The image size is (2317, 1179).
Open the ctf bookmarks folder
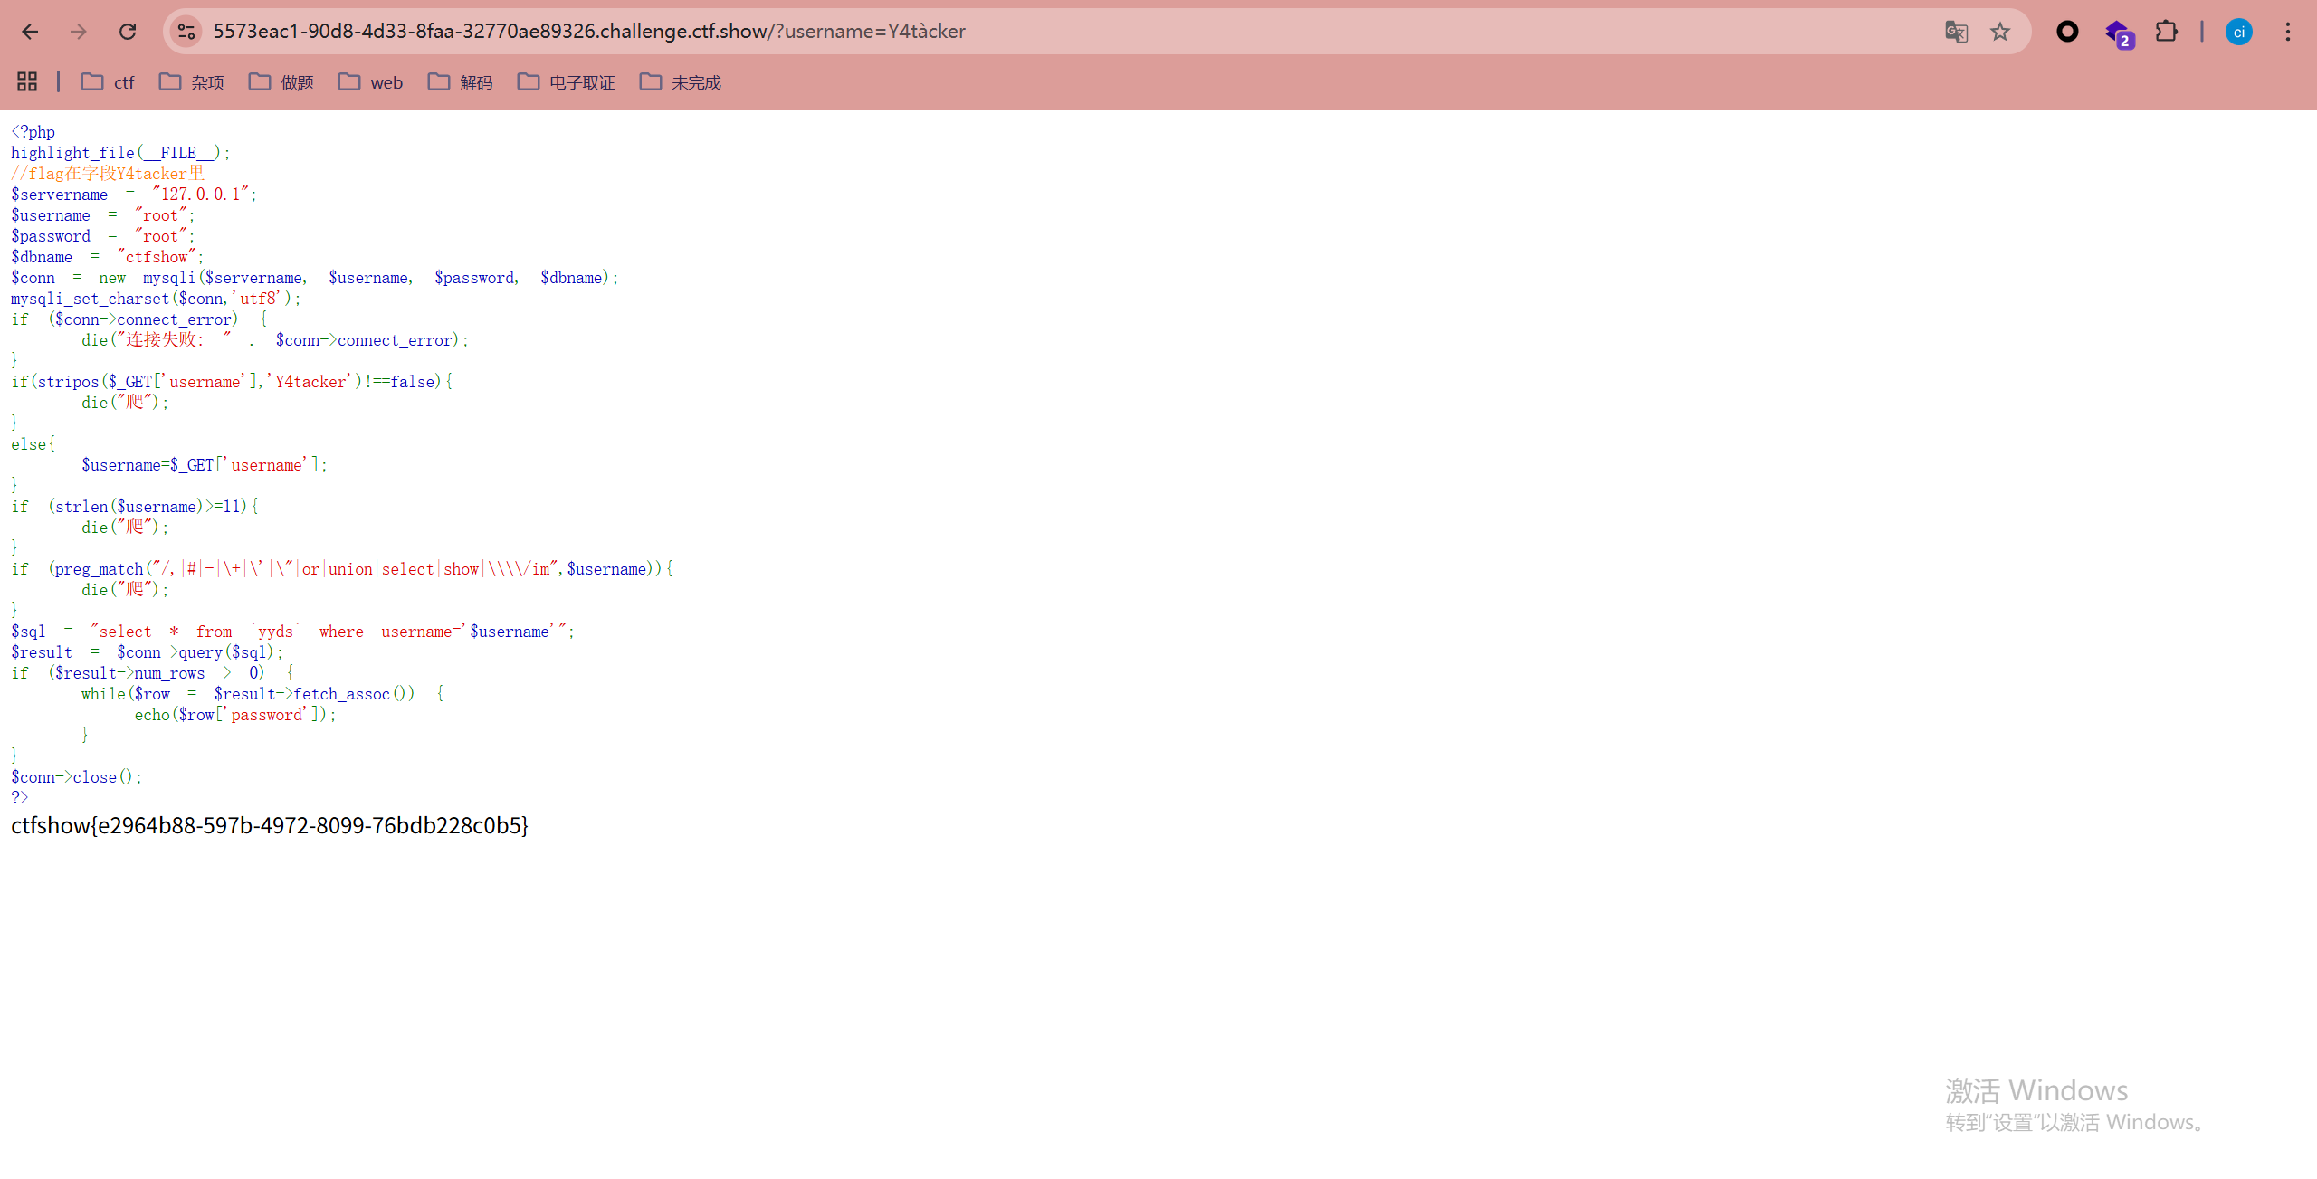coord(108,82)
